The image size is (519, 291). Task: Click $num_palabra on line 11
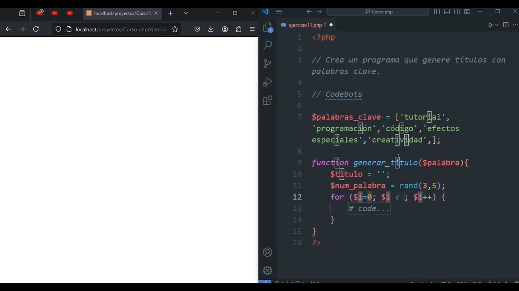358,186
